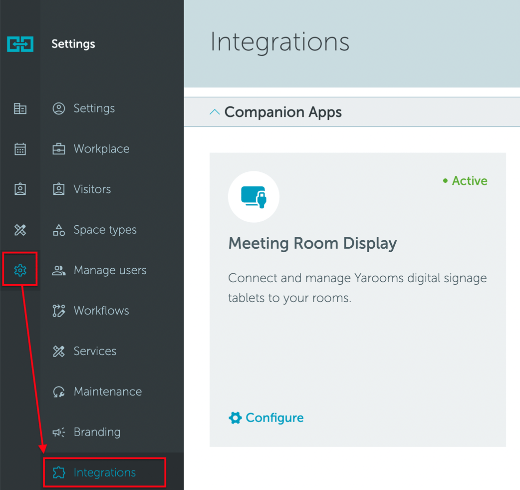Open the Settings menu item
520x490 pixels.
click(x=94, y=108)
